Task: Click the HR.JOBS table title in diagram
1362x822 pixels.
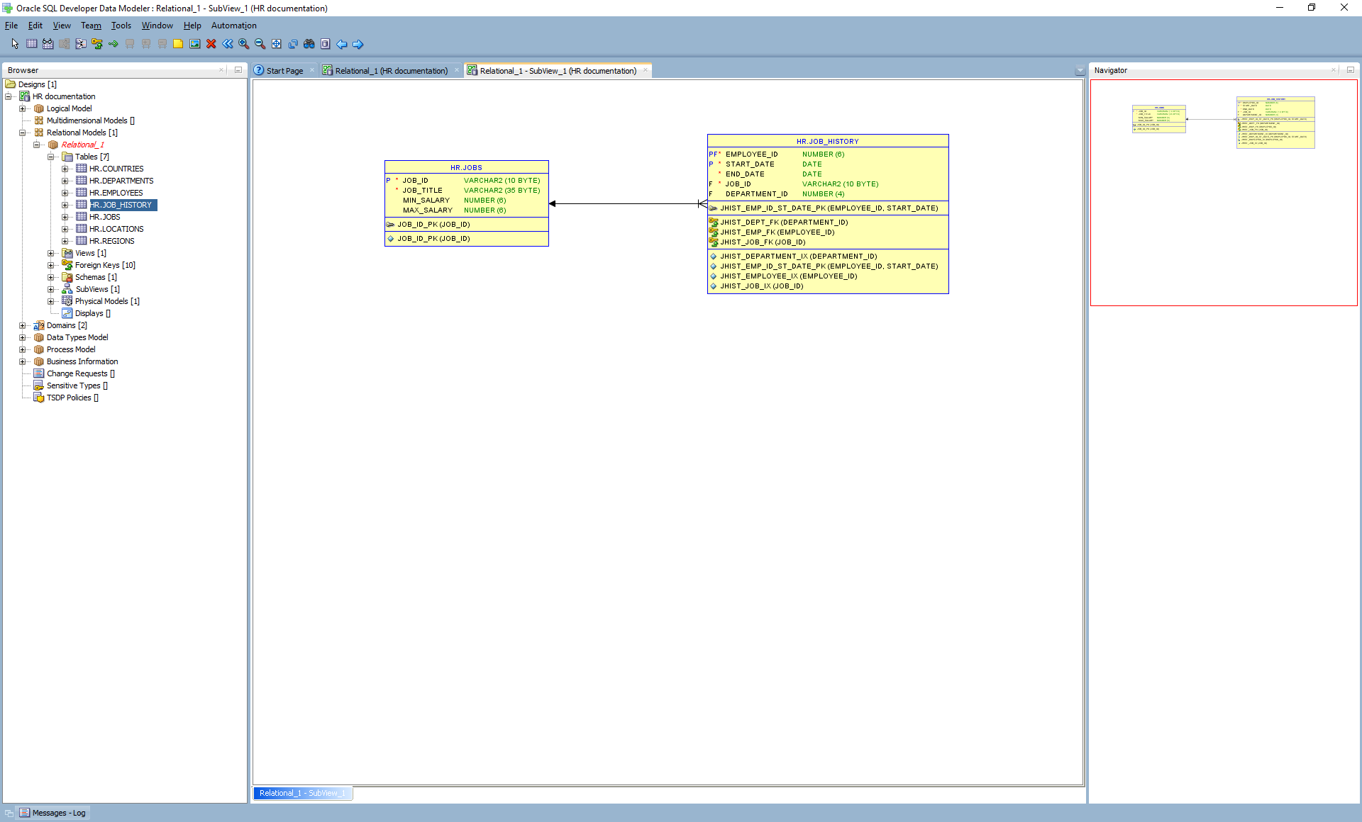Action: (x=466, y=168)
